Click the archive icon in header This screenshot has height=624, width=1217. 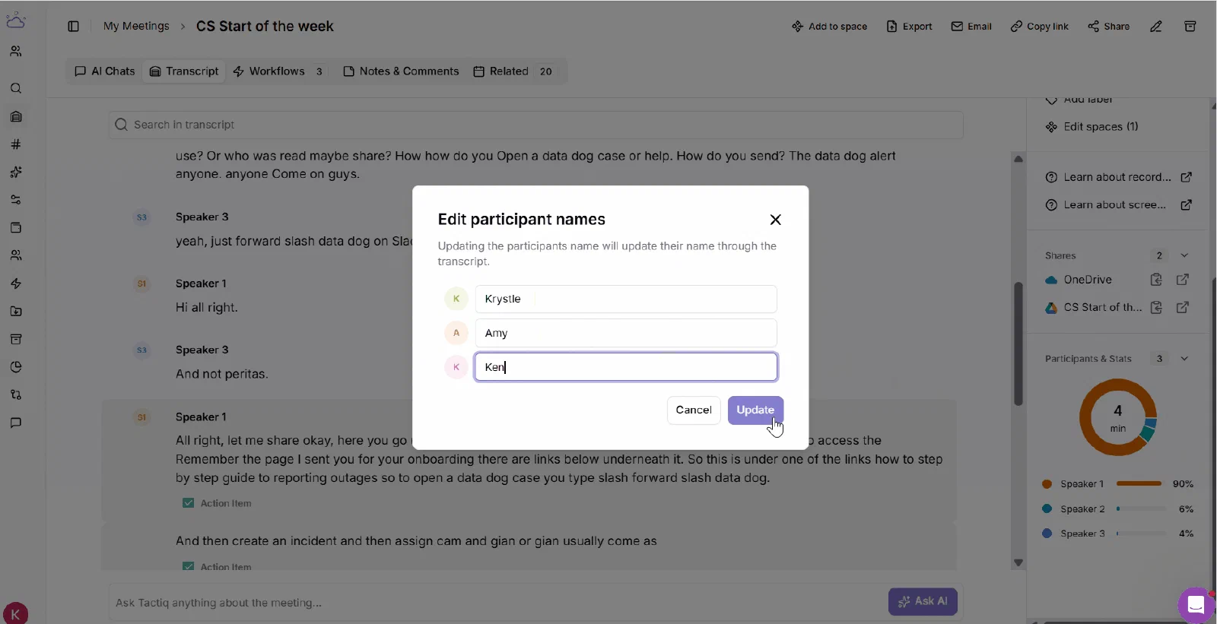click(x=1190, y=27)
